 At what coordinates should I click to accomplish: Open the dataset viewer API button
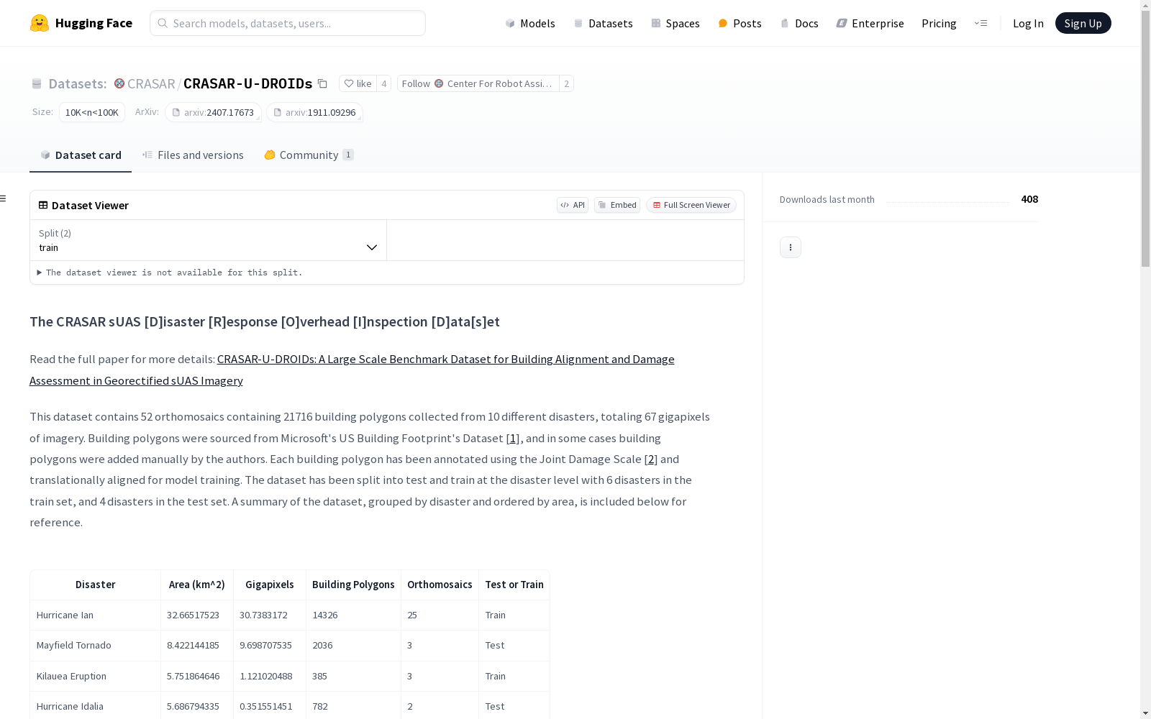[x=573, y=205]
